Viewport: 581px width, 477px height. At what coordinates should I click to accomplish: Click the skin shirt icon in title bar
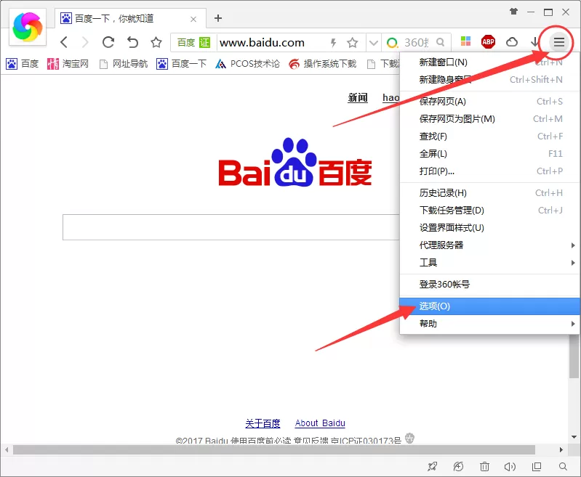(x=513, y=12)
